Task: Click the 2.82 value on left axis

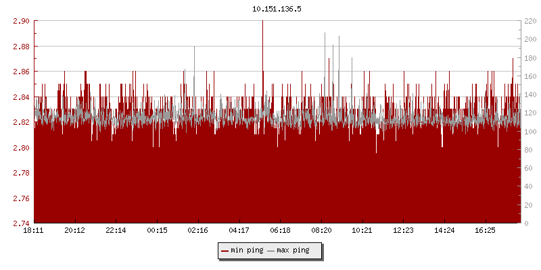Action: point(20,122)
